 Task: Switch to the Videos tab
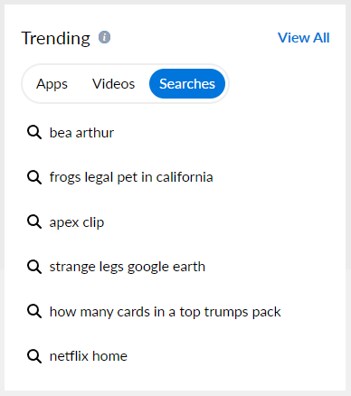click(x=113, y=84)
